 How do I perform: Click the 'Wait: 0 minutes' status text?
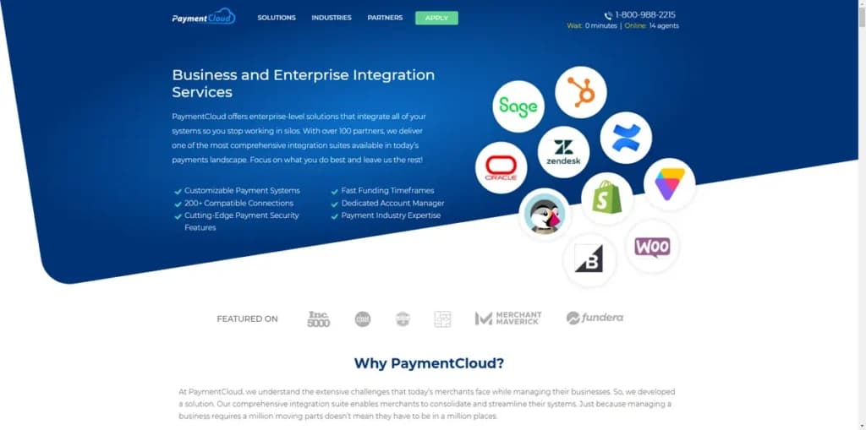591,26
